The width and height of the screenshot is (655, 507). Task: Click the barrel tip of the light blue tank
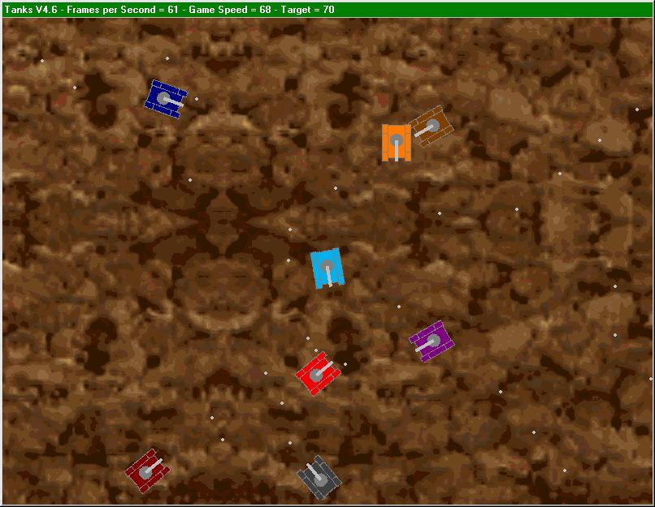point(329,283)
